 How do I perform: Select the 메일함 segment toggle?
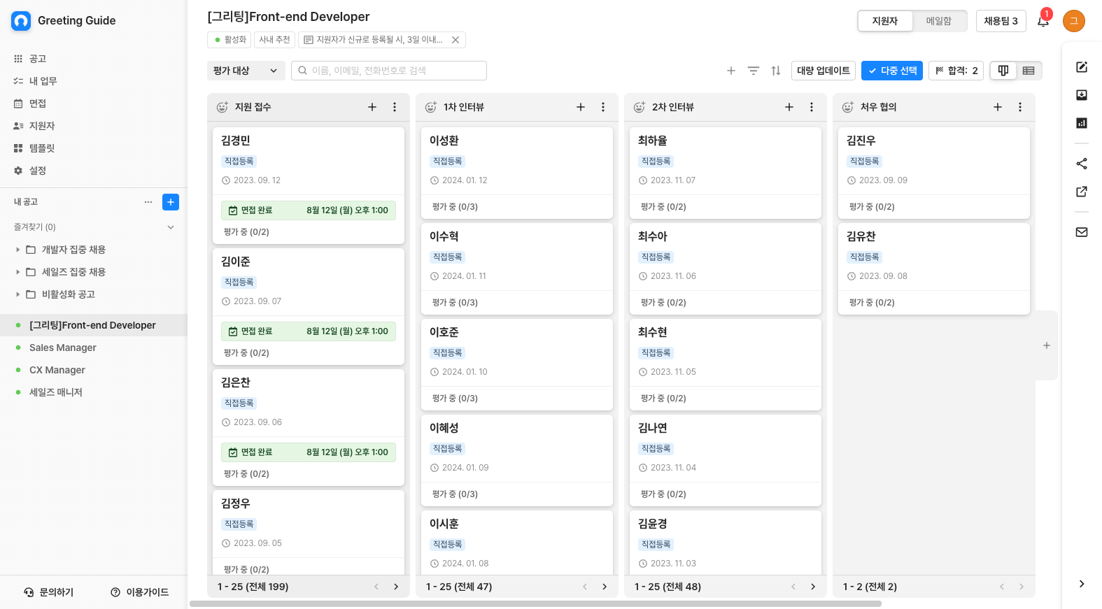(939, 21)
